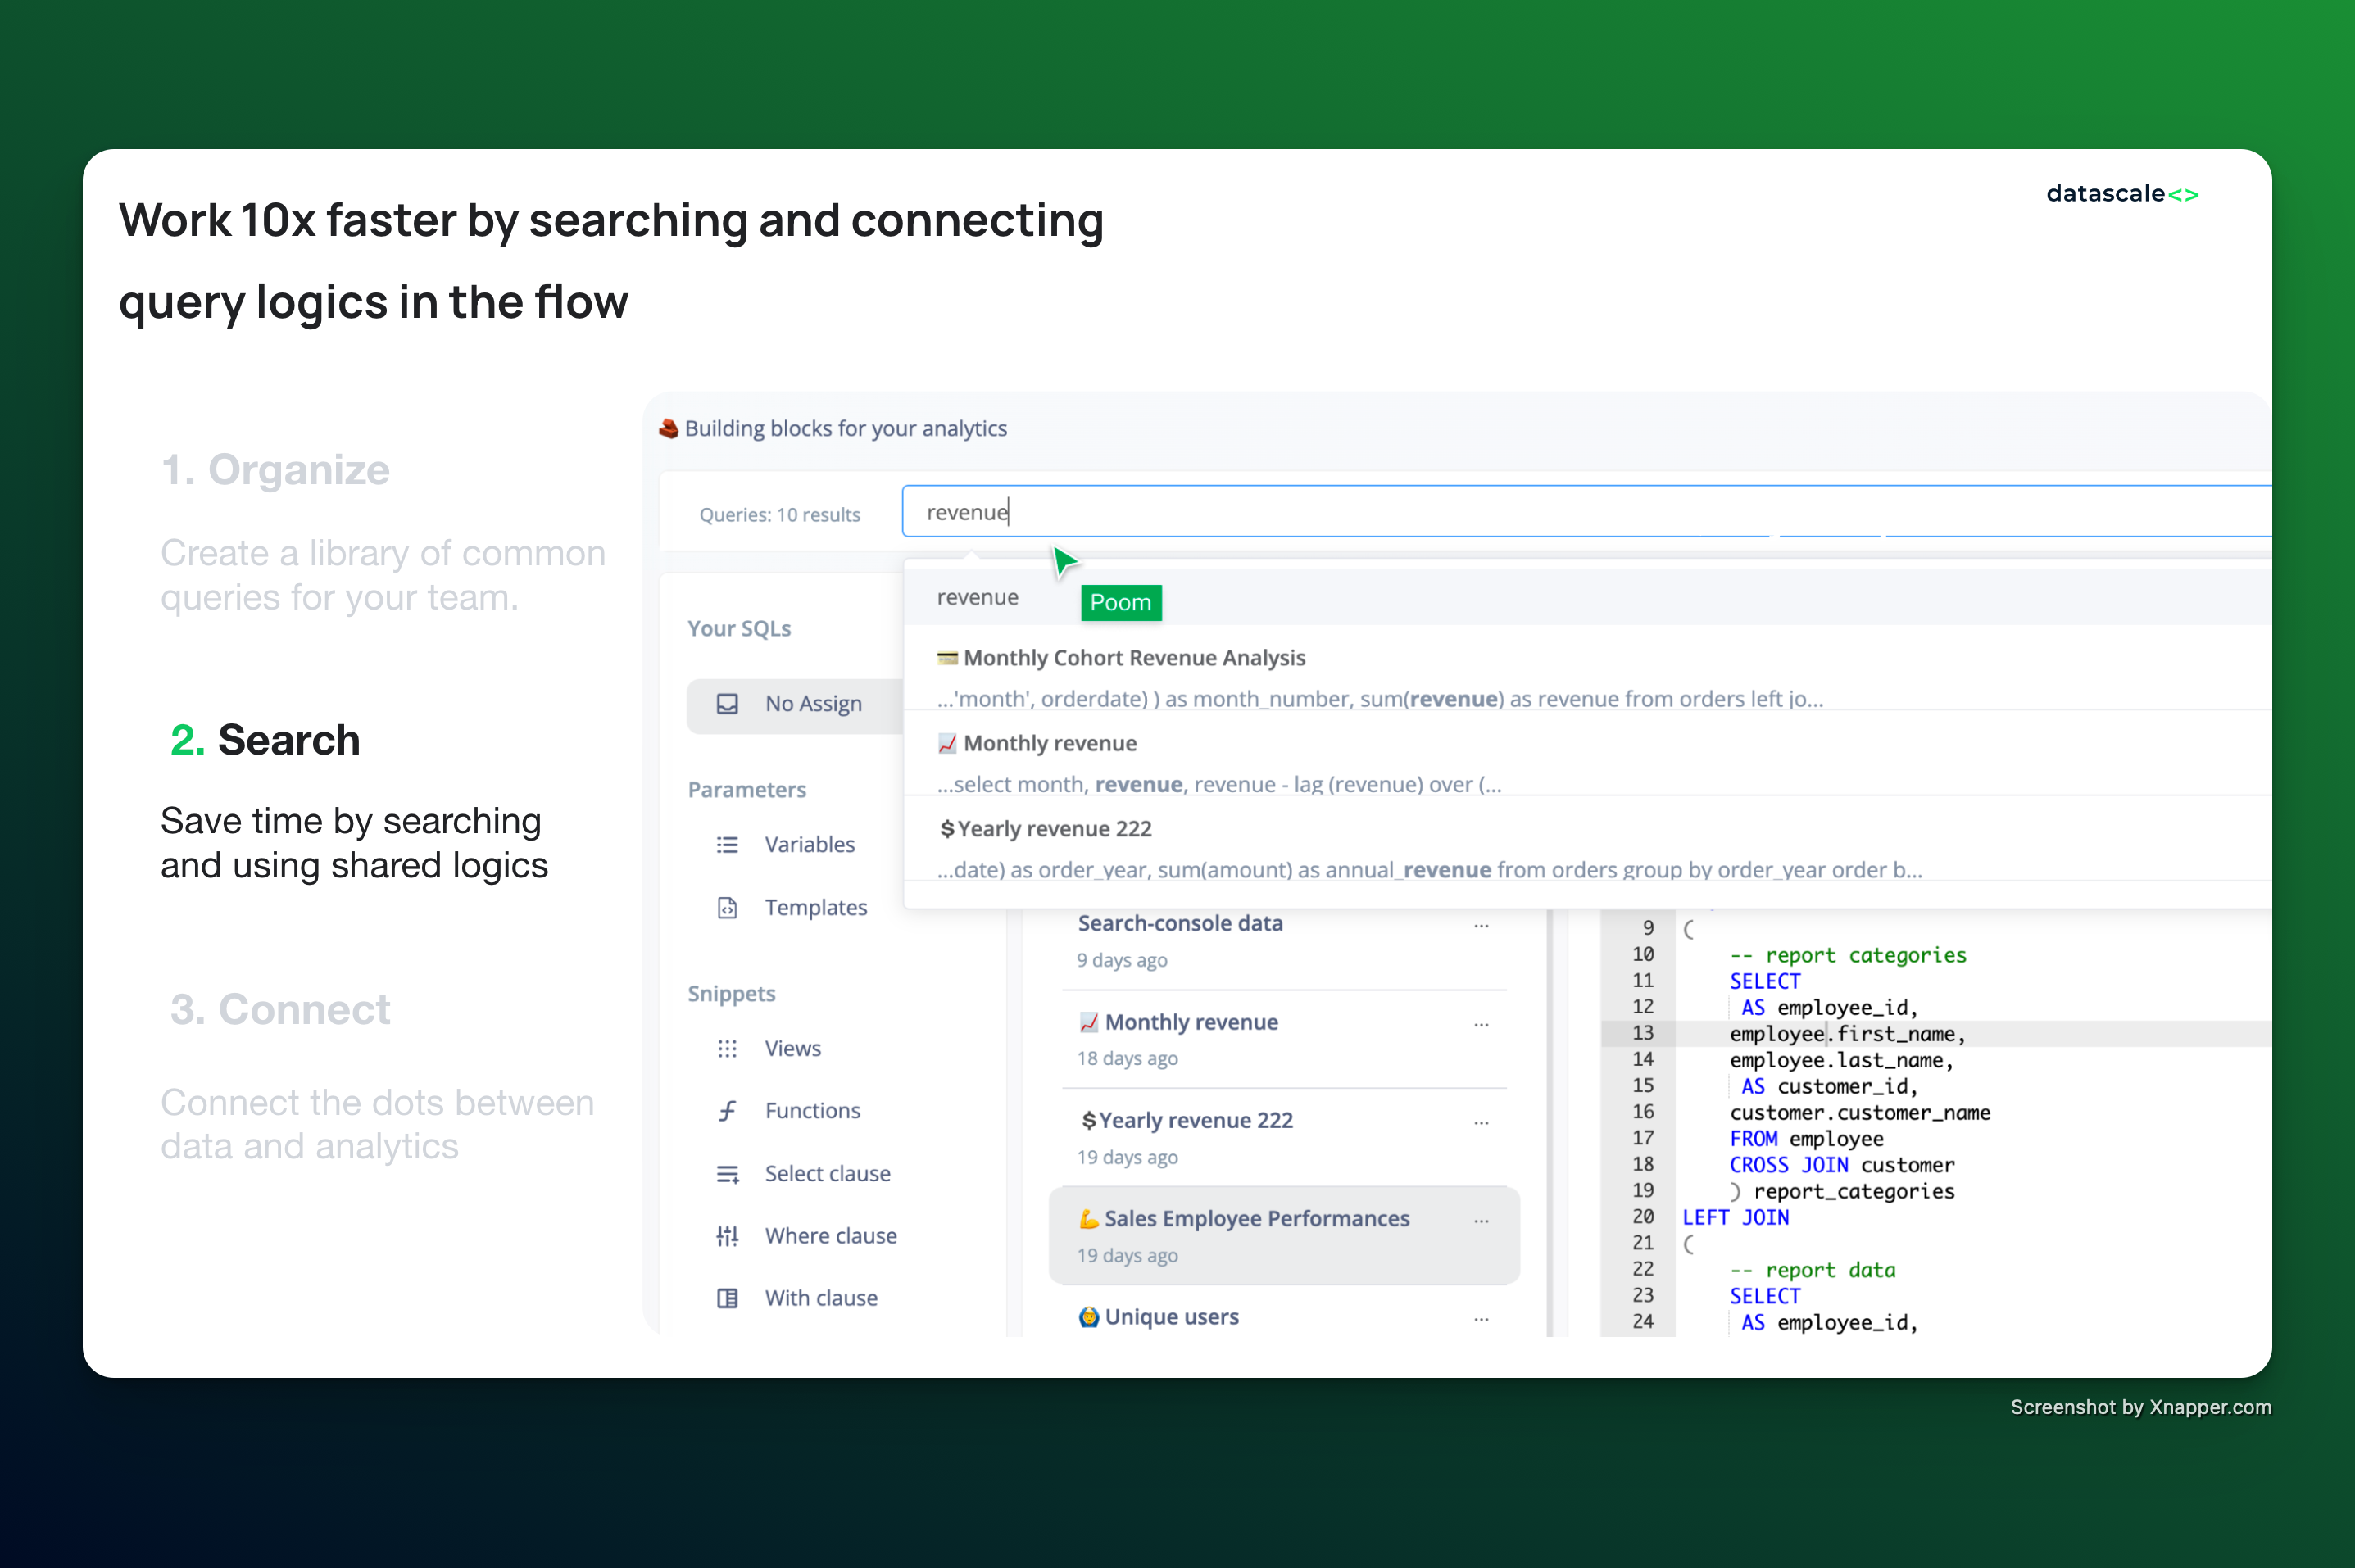Image resolution: width=2355 pixels, height=1568 pixels.
Task: Click the 'Snippets' section heading
Action: pyautogui.click(x=731, y=994)
